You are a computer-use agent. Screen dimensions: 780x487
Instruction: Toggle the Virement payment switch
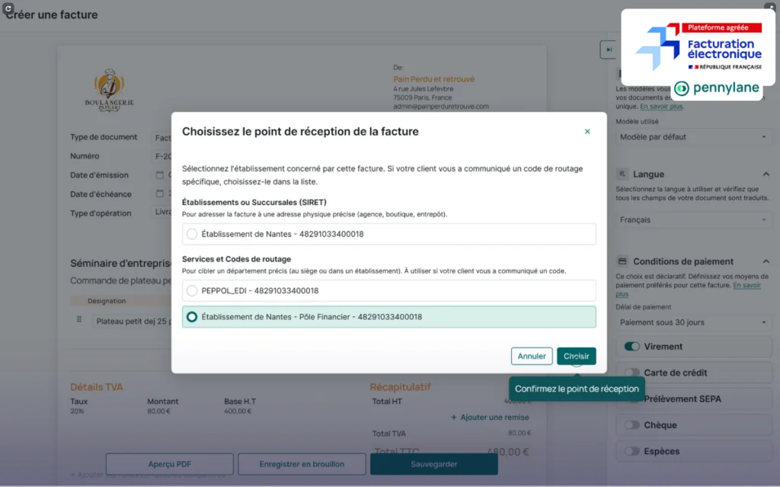click(631, 347)
